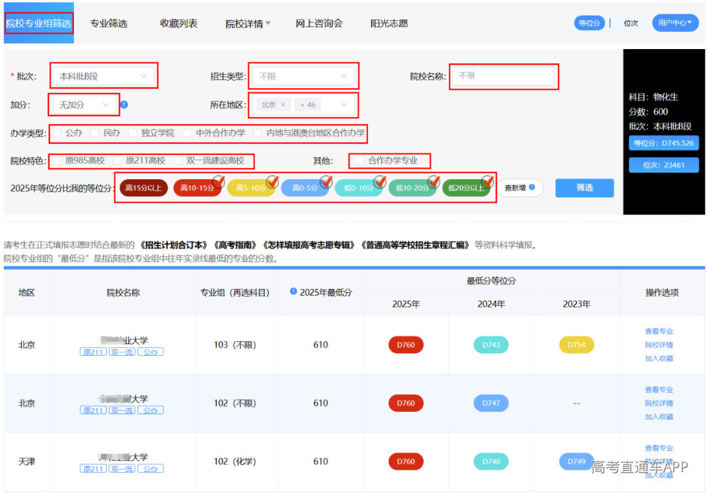Image resolution: width=707 pixels, height=493 pixels.
Task: Toggle the 高5-10分 yellow filter
Action: tap(251, 188)
